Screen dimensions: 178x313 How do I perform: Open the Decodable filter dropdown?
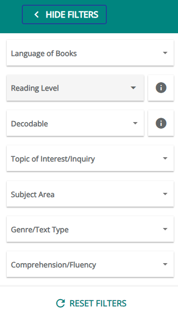coord(75,123)
